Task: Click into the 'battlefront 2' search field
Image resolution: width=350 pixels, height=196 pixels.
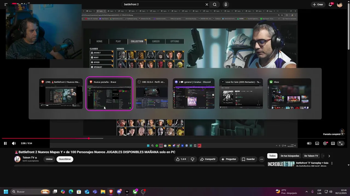Action: coord(163,4)
